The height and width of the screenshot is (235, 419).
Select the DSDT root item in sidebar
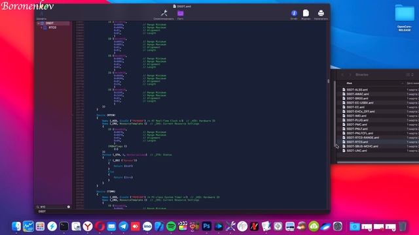(x=50, y=23)
